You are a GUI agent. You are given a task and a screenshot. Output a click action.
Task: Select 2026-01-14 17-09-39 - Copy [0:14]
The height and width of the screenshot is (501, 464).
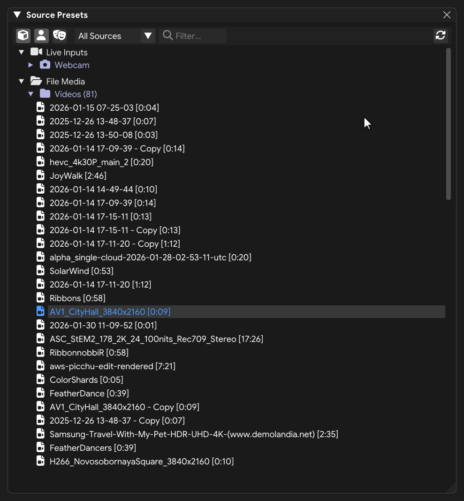click(x=117, y=149)
